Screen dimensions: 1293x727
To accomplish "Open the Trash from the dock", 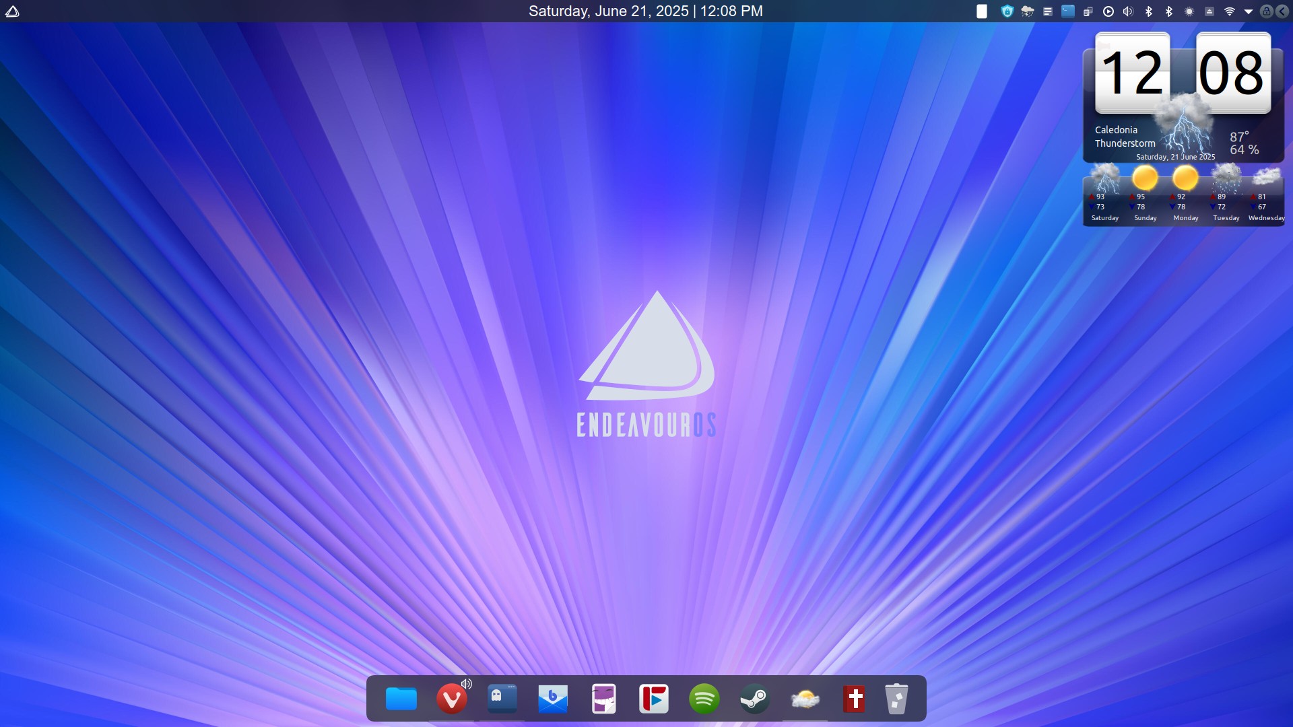I will coord(896,699).
